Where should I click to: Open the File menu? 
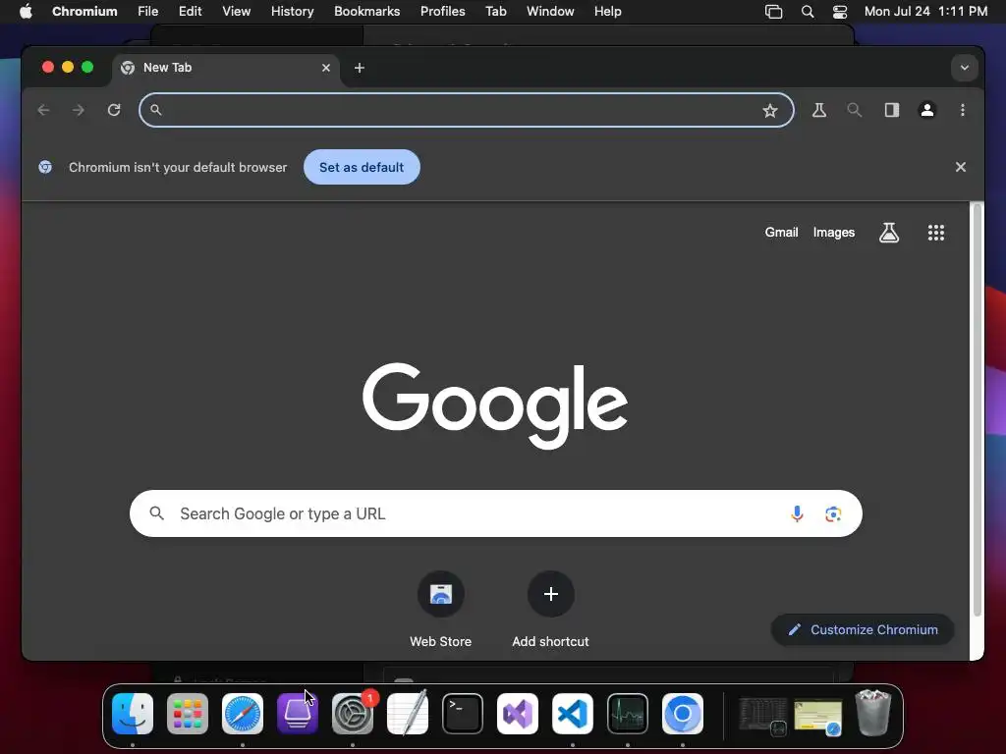(x=147, y=12)
